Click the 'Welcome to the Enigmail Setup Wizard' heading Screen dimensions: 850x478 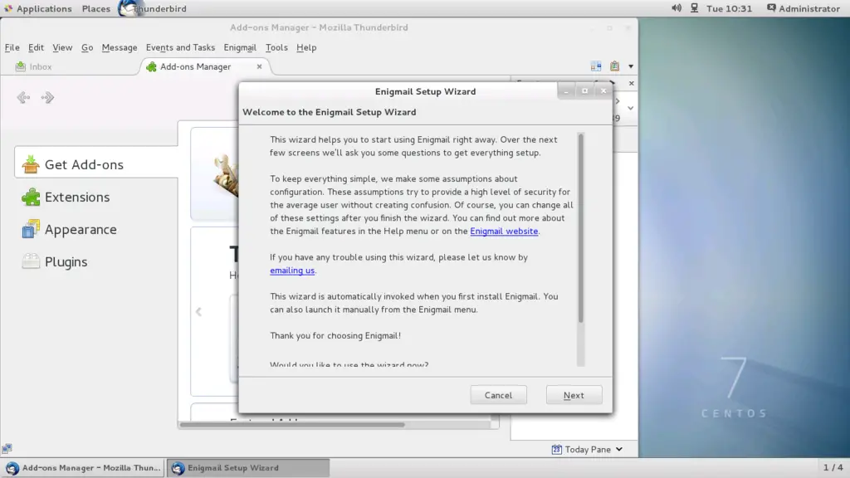pyautogui.click(x=329, y=112)
